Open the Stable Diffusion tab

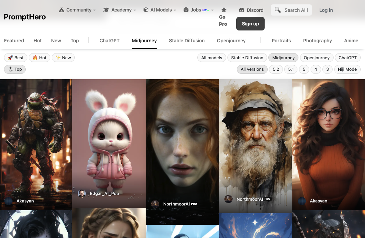click(187, 41)
